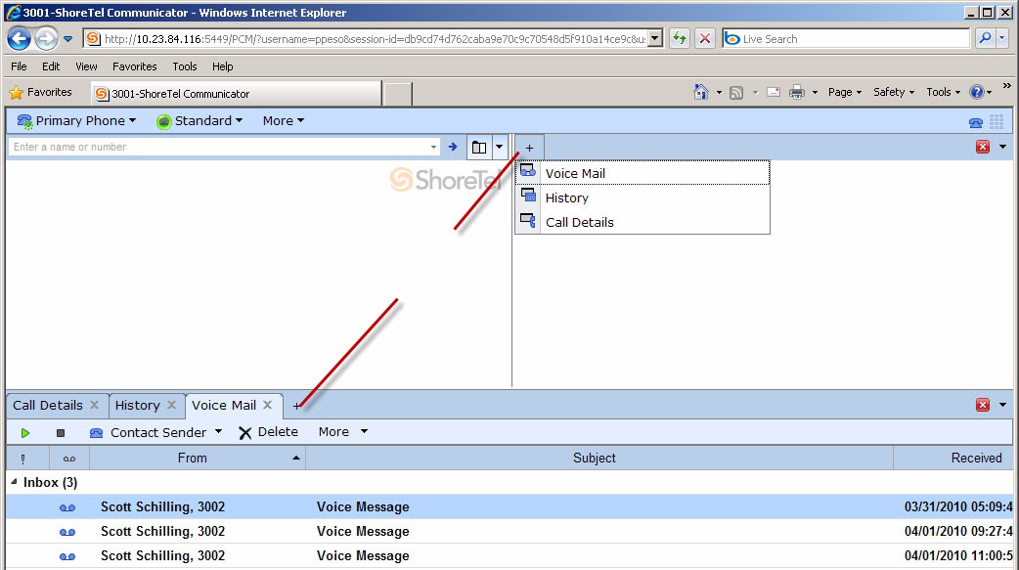Open the Standard call handling dropdown

199,121
